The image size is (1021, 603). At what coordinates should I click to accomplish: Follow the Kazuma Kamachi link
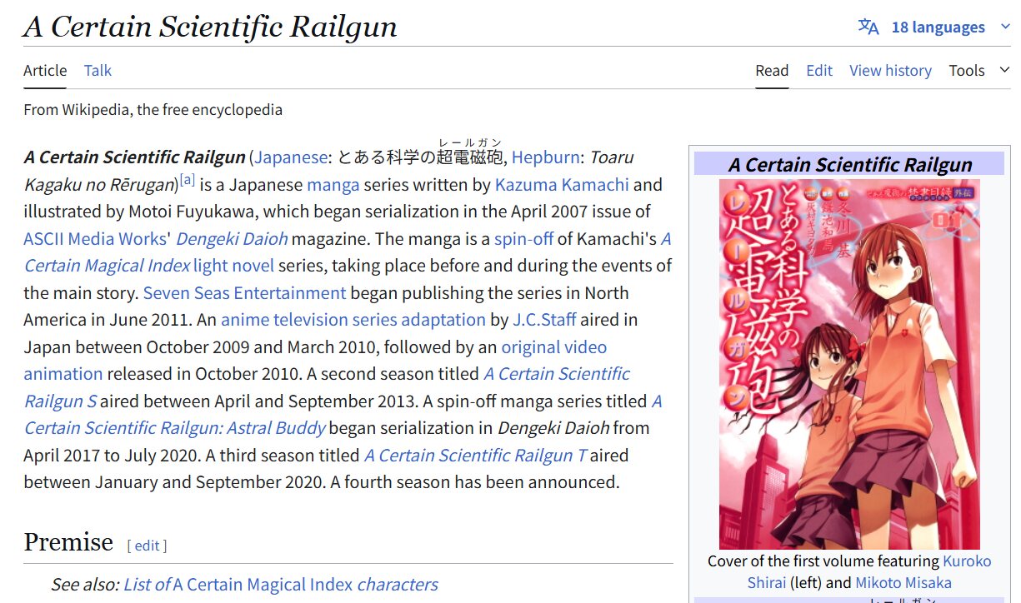(x=562, y=184)
